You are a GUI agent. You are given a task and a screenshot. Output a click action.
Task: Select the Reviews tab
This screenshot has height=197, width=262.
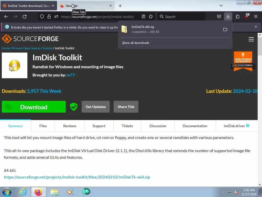70,126
